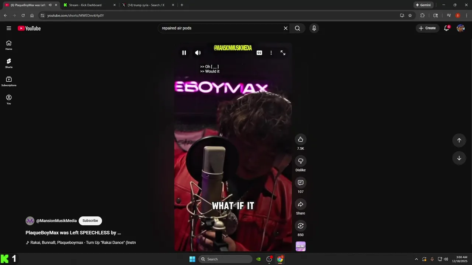Open media controls icon
This screenshot has height=265, width=472.
[449, 15]
